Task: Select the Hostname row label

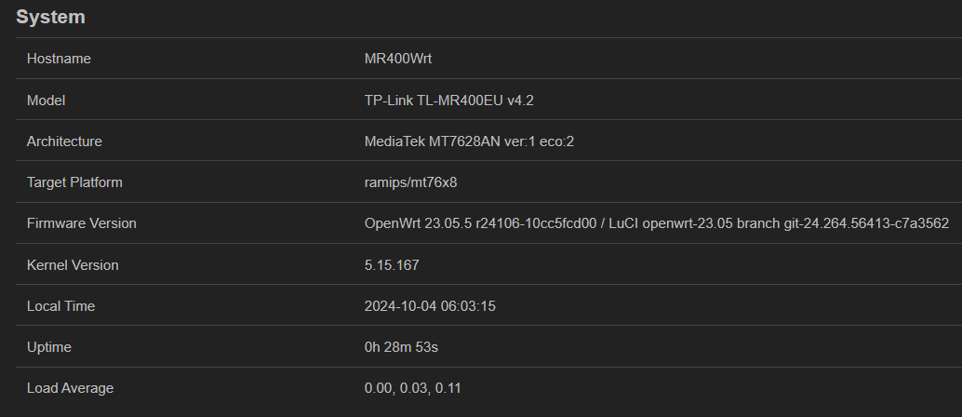Action: pos(59,59)
